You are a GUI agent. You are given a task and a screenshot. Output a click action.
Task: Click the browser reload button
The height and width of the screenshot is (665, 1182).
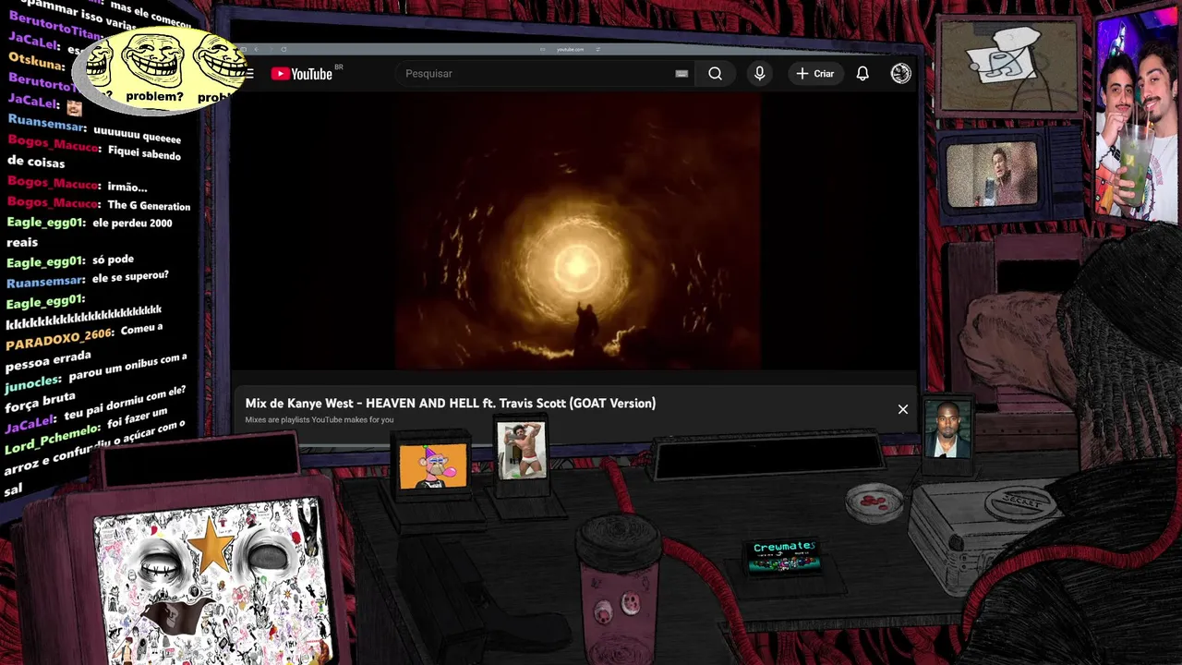tap(283, 49)
